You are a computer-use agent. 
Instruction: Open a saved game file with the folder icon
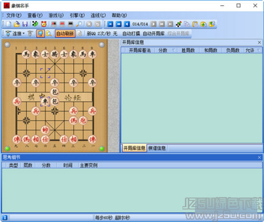[17, 24]
